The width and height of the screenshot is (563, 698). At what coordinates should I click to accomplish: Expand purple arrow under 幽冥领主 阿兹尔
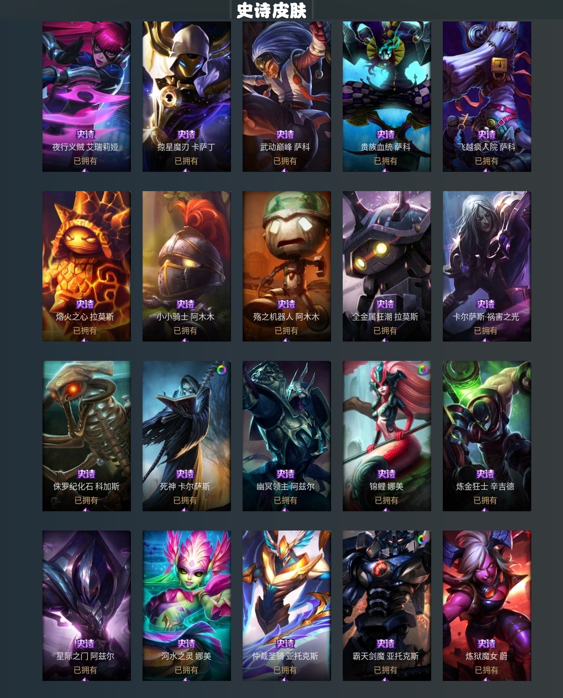[285, 510]
